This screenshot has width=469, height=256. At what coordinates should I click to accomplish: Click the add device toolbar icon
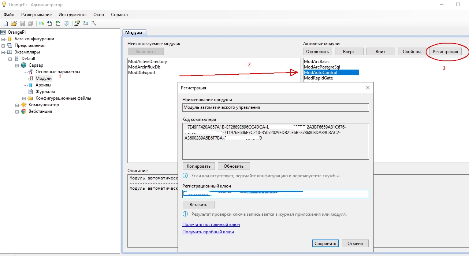86,23
